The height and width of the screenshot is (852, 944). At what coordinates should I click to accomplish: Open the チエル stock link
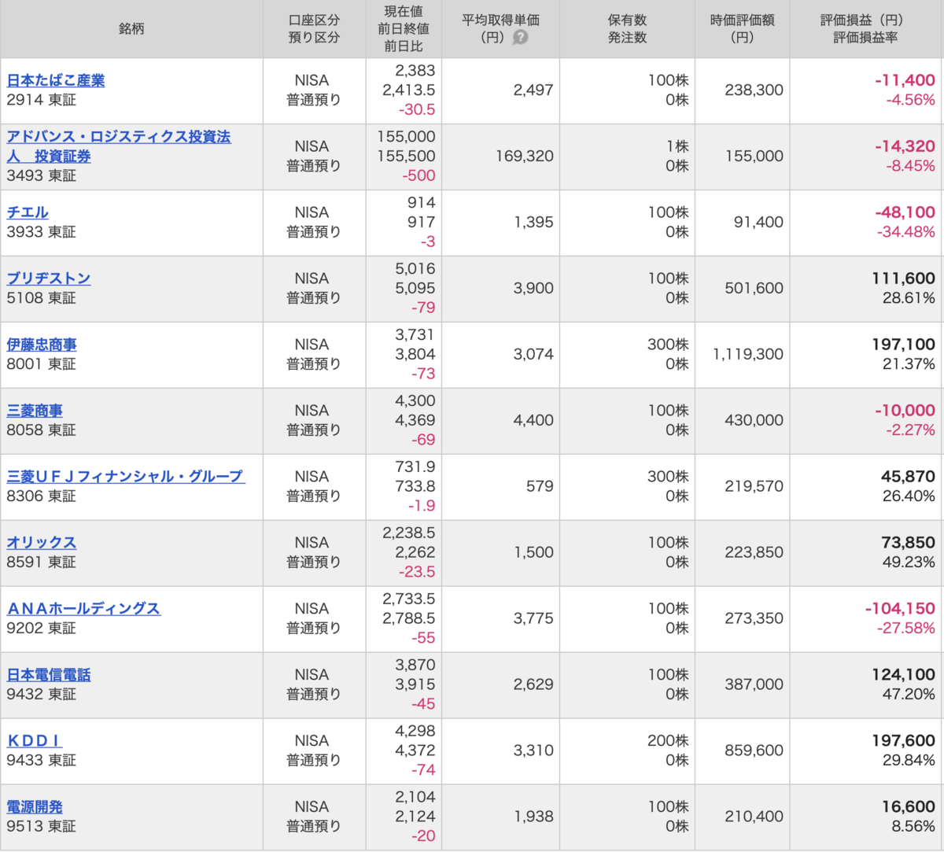[28, 212]
